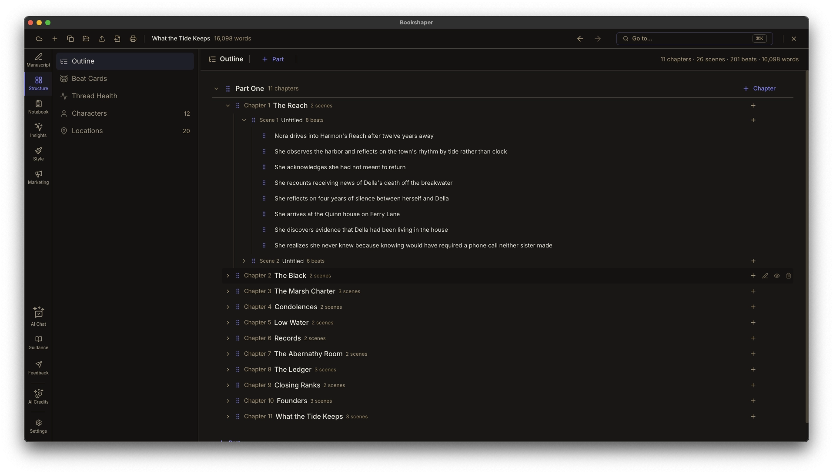Open Beat Cards view
The image size is (833, 474).
click(x=125, y=79)
